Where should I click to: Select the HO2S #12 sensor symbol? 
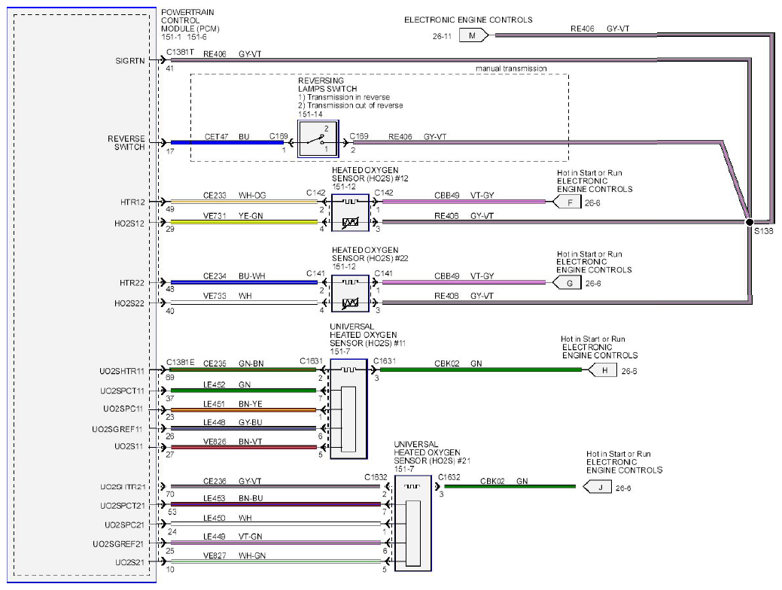(x=350, y=213)
